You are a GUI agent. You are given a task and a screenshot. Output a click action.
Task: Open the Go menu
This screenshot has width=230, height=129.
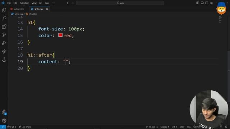click(41, 3)
